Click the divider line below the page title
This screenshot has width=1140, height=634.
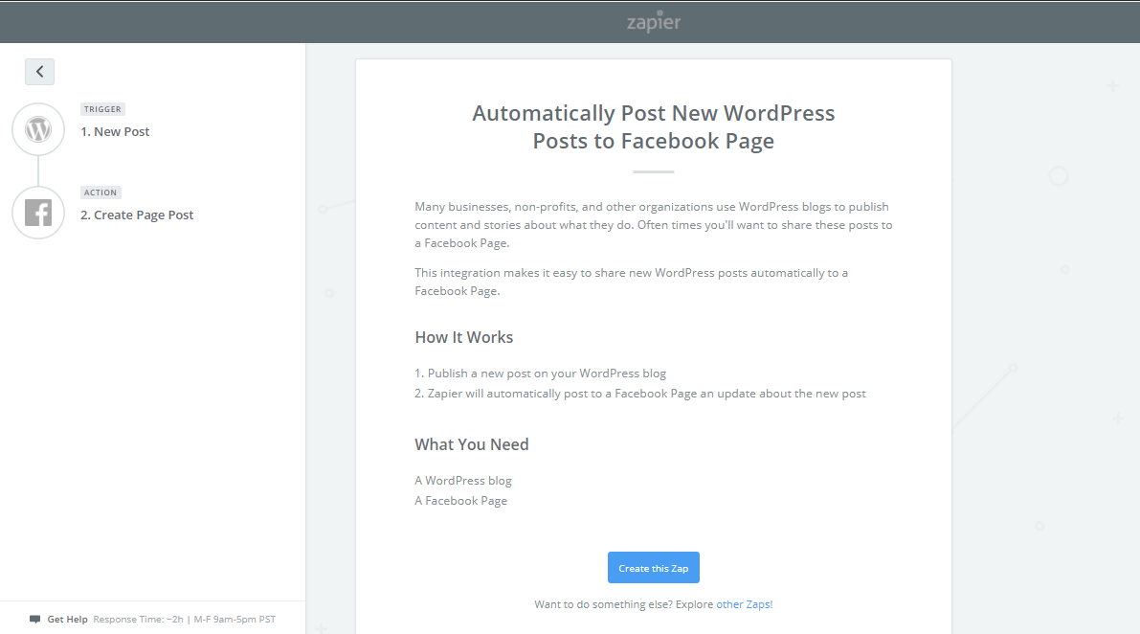[654, 170]
